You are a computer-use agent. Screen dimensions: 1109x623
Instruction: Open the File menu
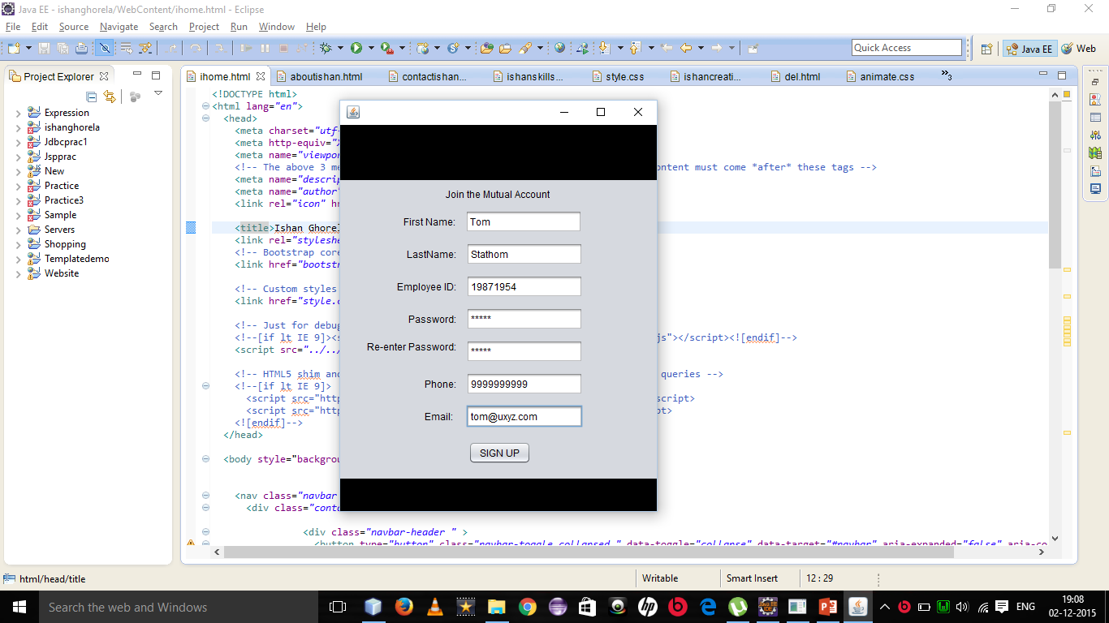(x=13, y=27)
